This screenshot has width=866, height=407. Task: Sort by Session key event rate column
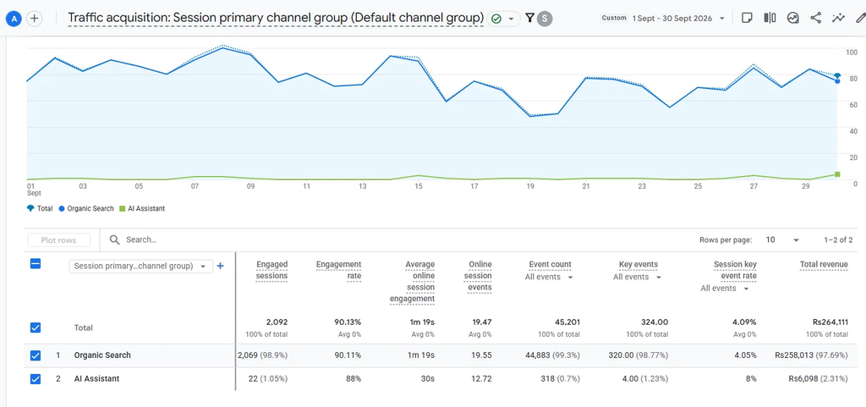point(735,270)
